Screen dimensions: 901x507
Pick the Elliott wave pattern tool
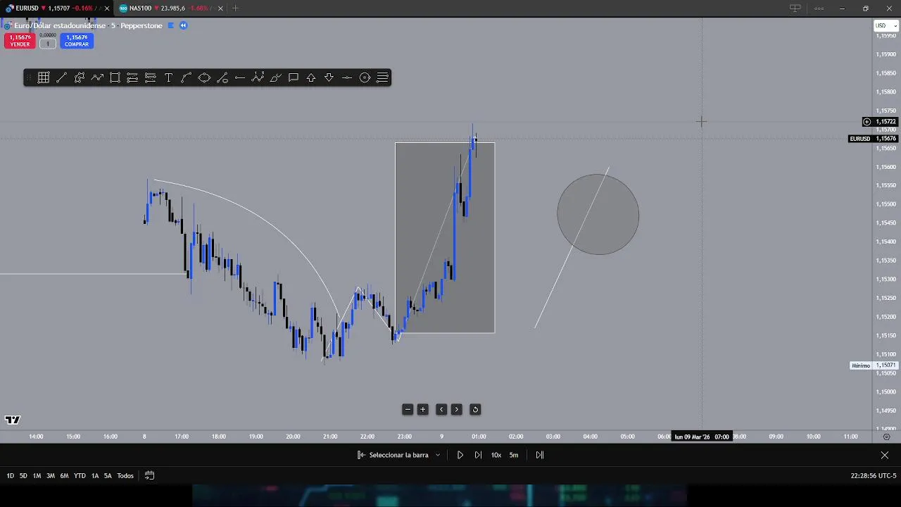258,77
